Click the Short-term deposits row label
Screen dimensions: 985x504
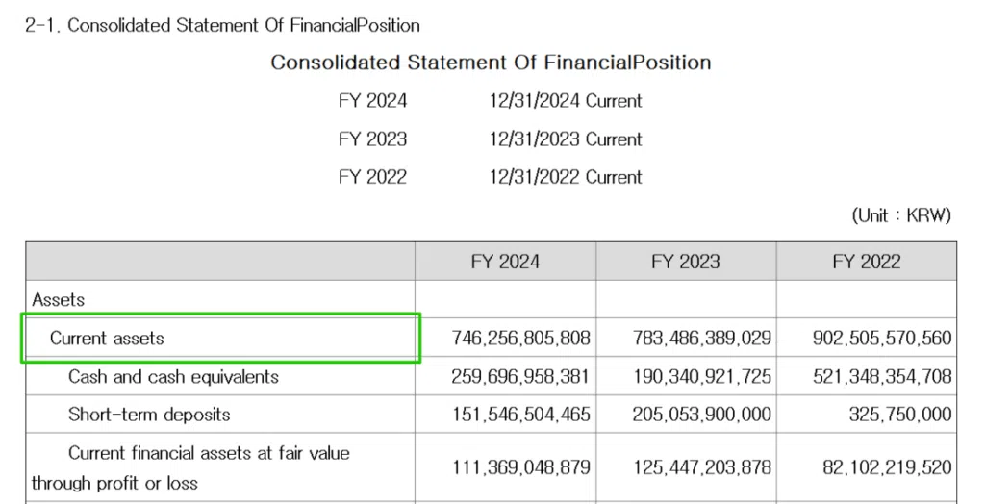click(149, 416)
